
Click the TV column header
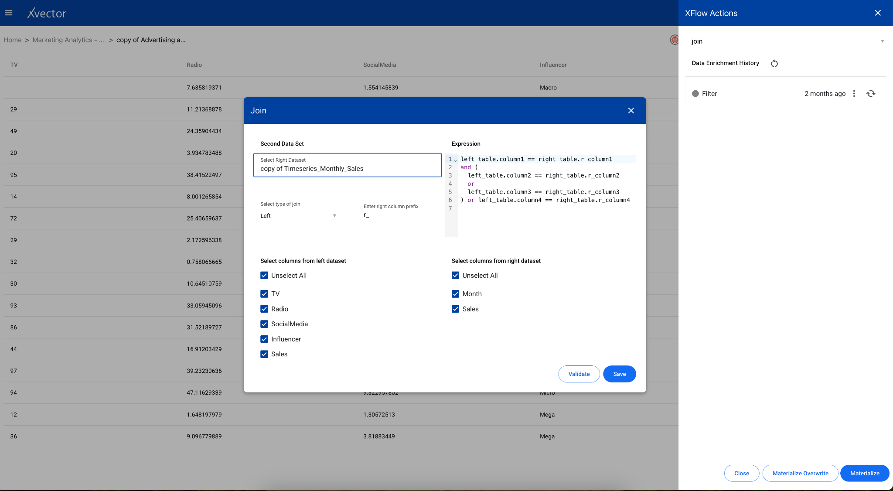pyautogui.click(x=14, y=65)
